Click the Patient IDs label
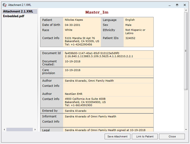The image size is (190, 144). (x=111, y=38)
